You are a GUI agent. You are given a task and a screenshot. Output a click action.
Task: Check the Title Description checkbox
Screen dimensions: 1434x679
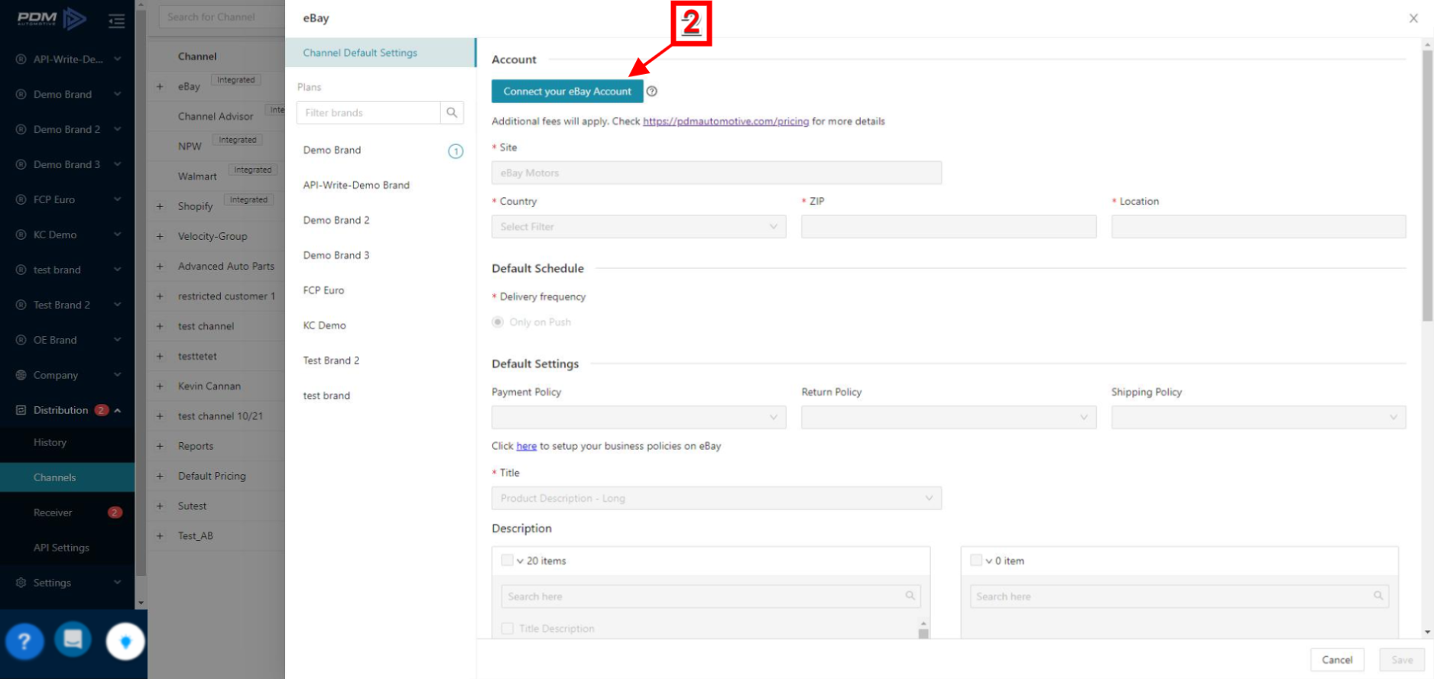pos(507,629)
